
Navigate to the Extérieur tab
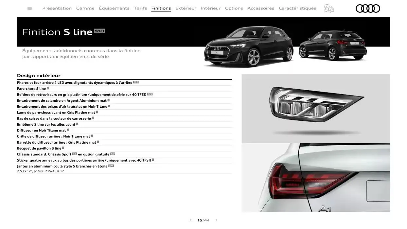(186, 8)
